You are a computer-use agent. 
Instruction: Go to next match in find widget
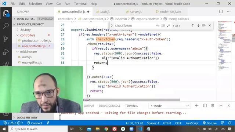198,25
